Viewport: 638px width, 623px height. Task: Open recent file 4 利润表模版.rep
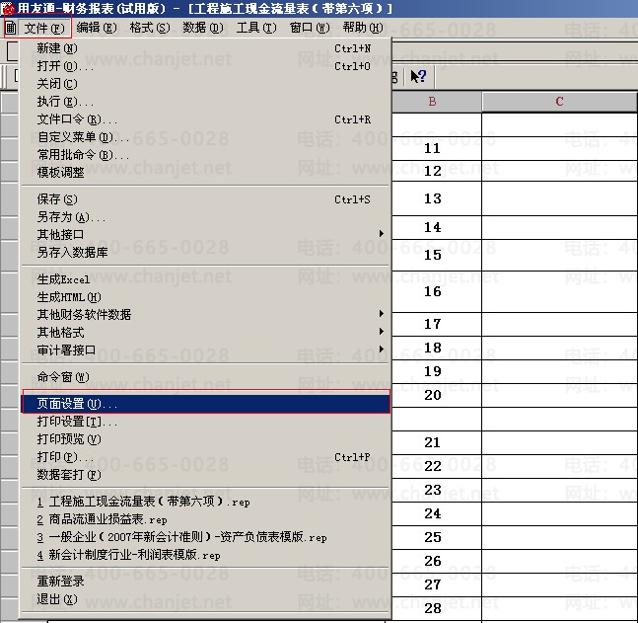205,555
